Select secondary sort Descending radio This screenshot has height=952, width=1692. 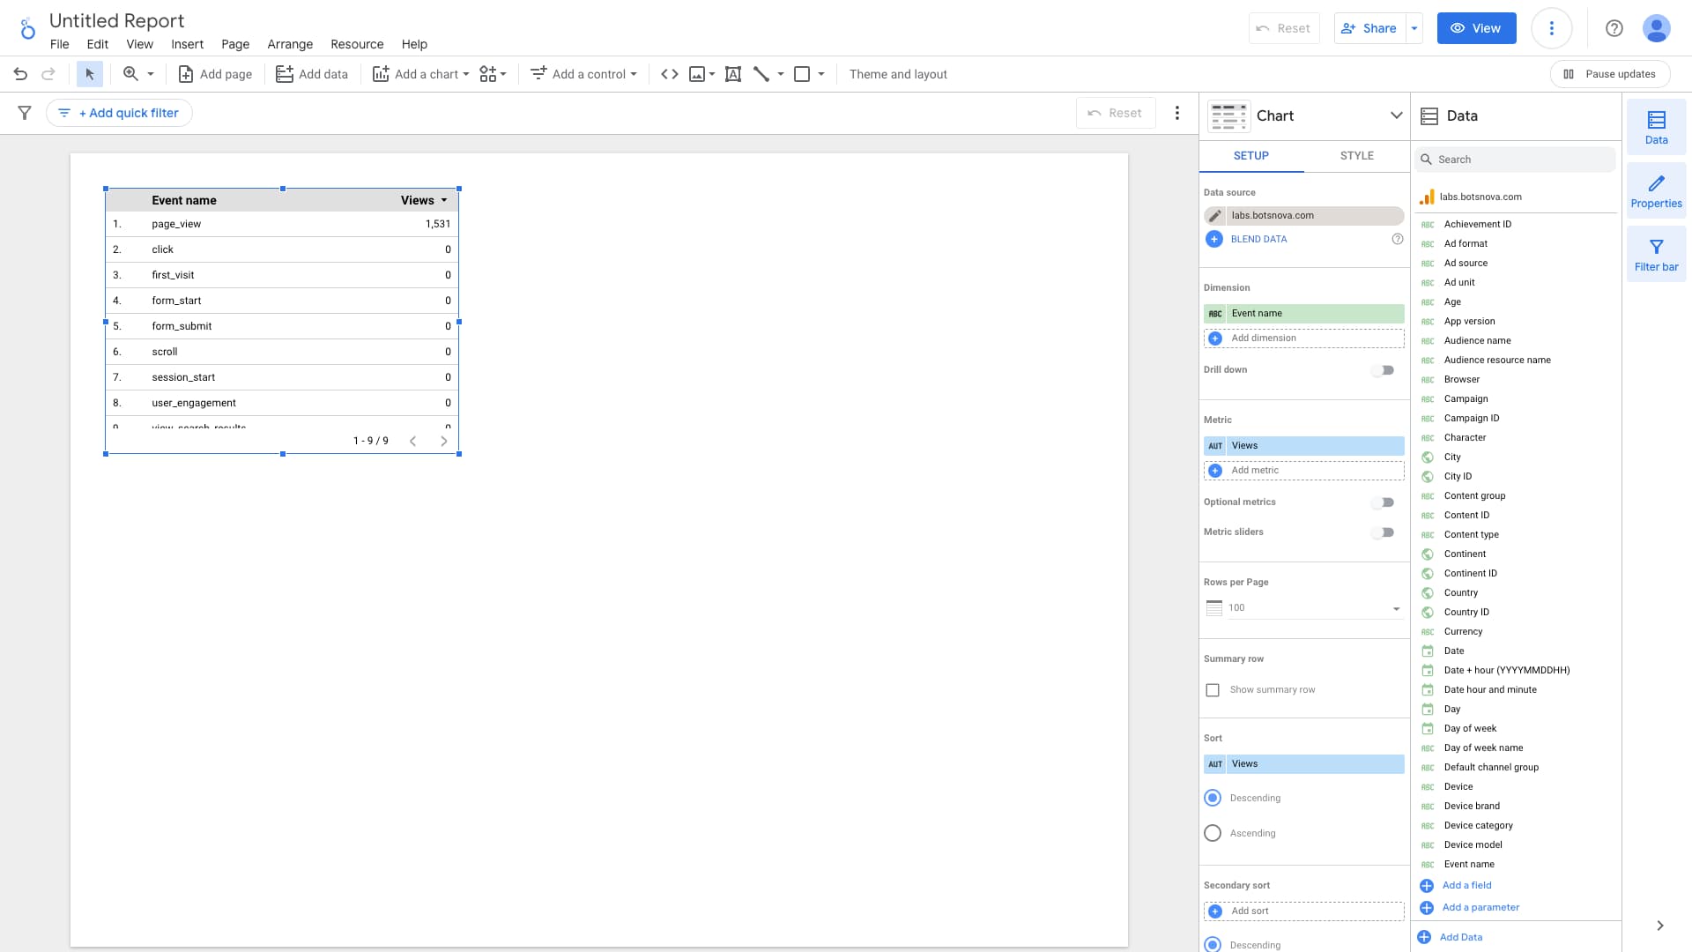click(x=1213, y=944)
